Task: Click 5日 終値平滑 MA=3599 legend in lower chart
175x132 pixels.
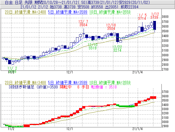Action: coord(68,83)
